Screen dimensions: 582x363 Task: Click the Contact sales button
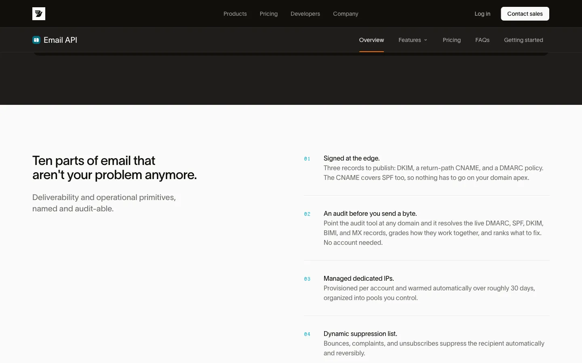click(x=525, y=14)
